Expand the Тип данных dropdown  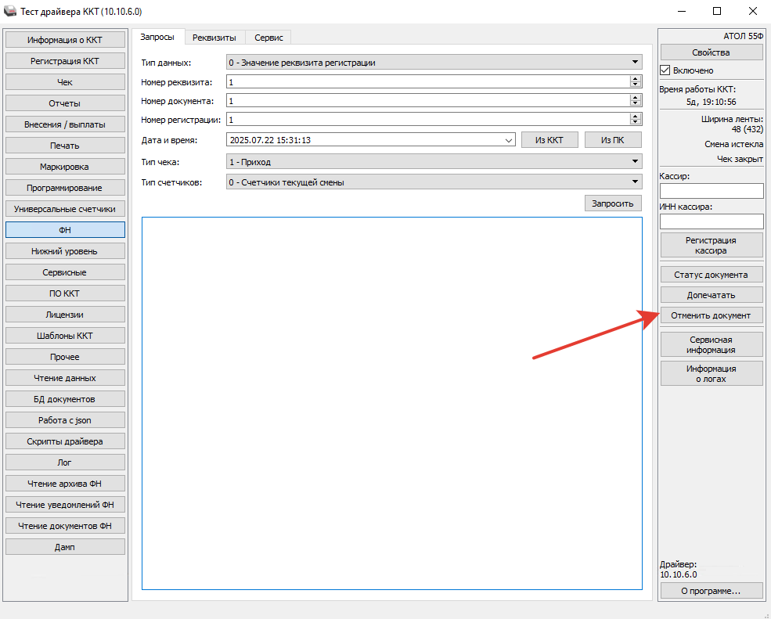tap(635, 63)
